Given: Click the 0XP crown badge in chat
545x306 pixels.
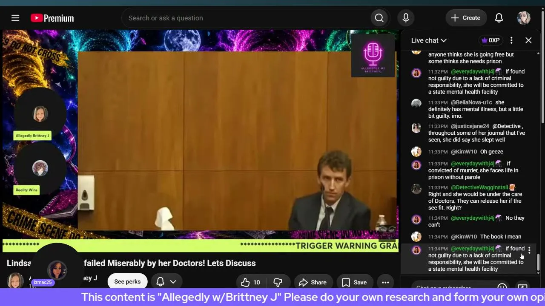Looking at the screenshot, I should tap(490, 40).
